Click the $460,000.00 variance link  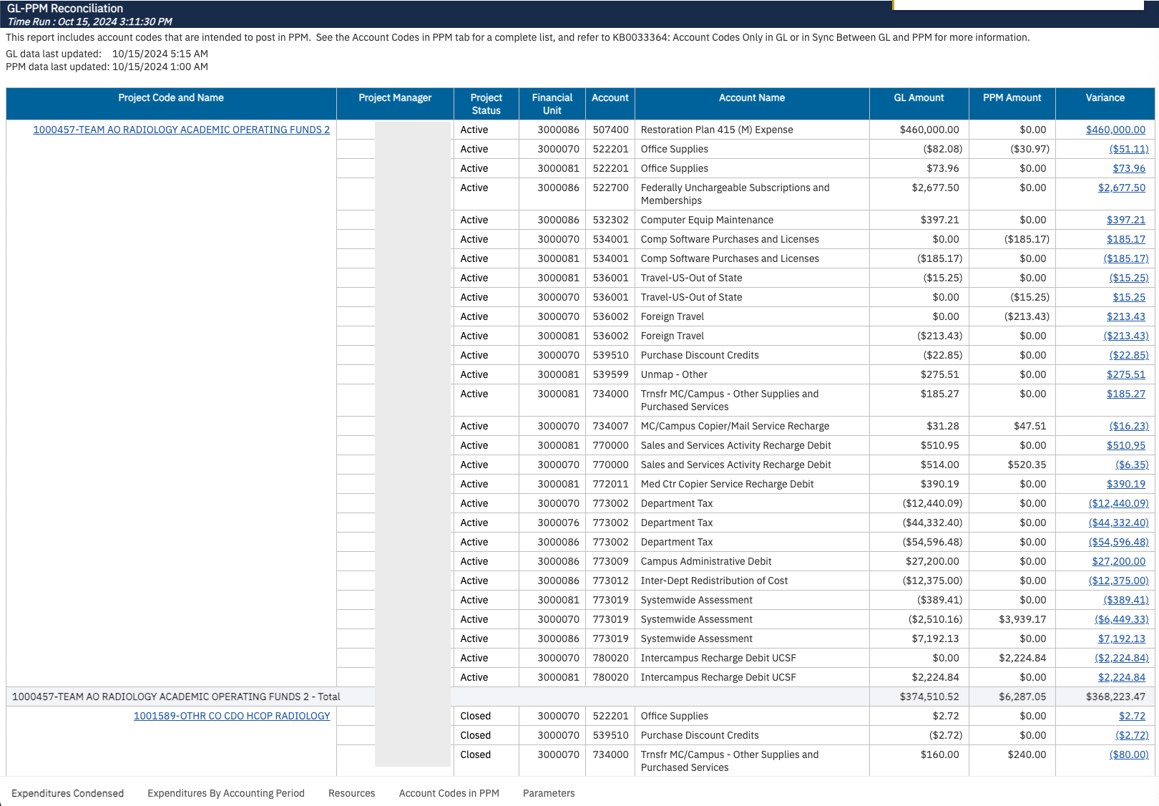[1115, 130]
